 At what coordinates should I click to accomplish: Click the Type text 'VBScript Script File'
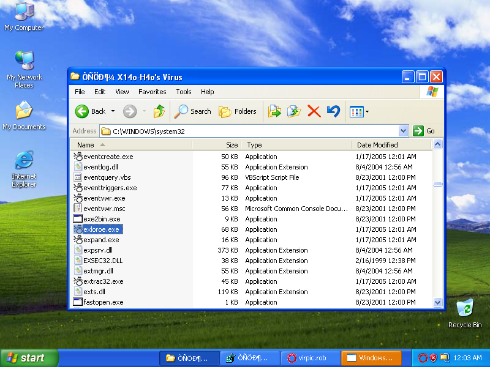(272, 177)
